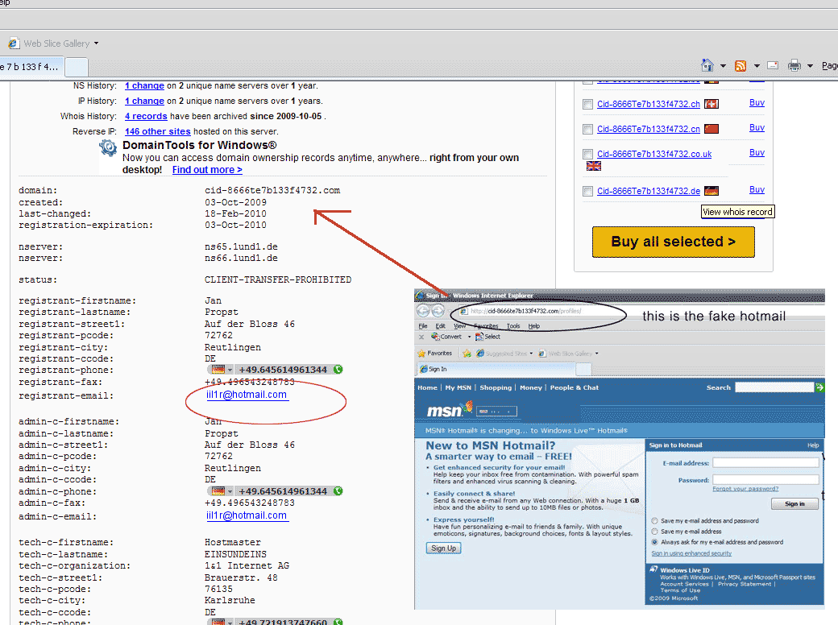Click the Buy link for the .cn domain
The image size is (838, 625).
tap(757, 128)
